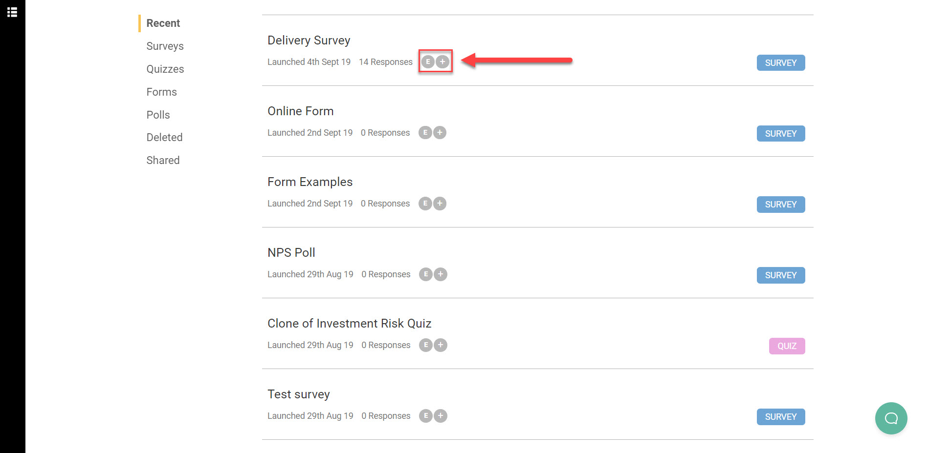Image resolution: width=928 pixels, height=453 pixels.
Task: Switch to the Forms section
Action: (162, 92)
